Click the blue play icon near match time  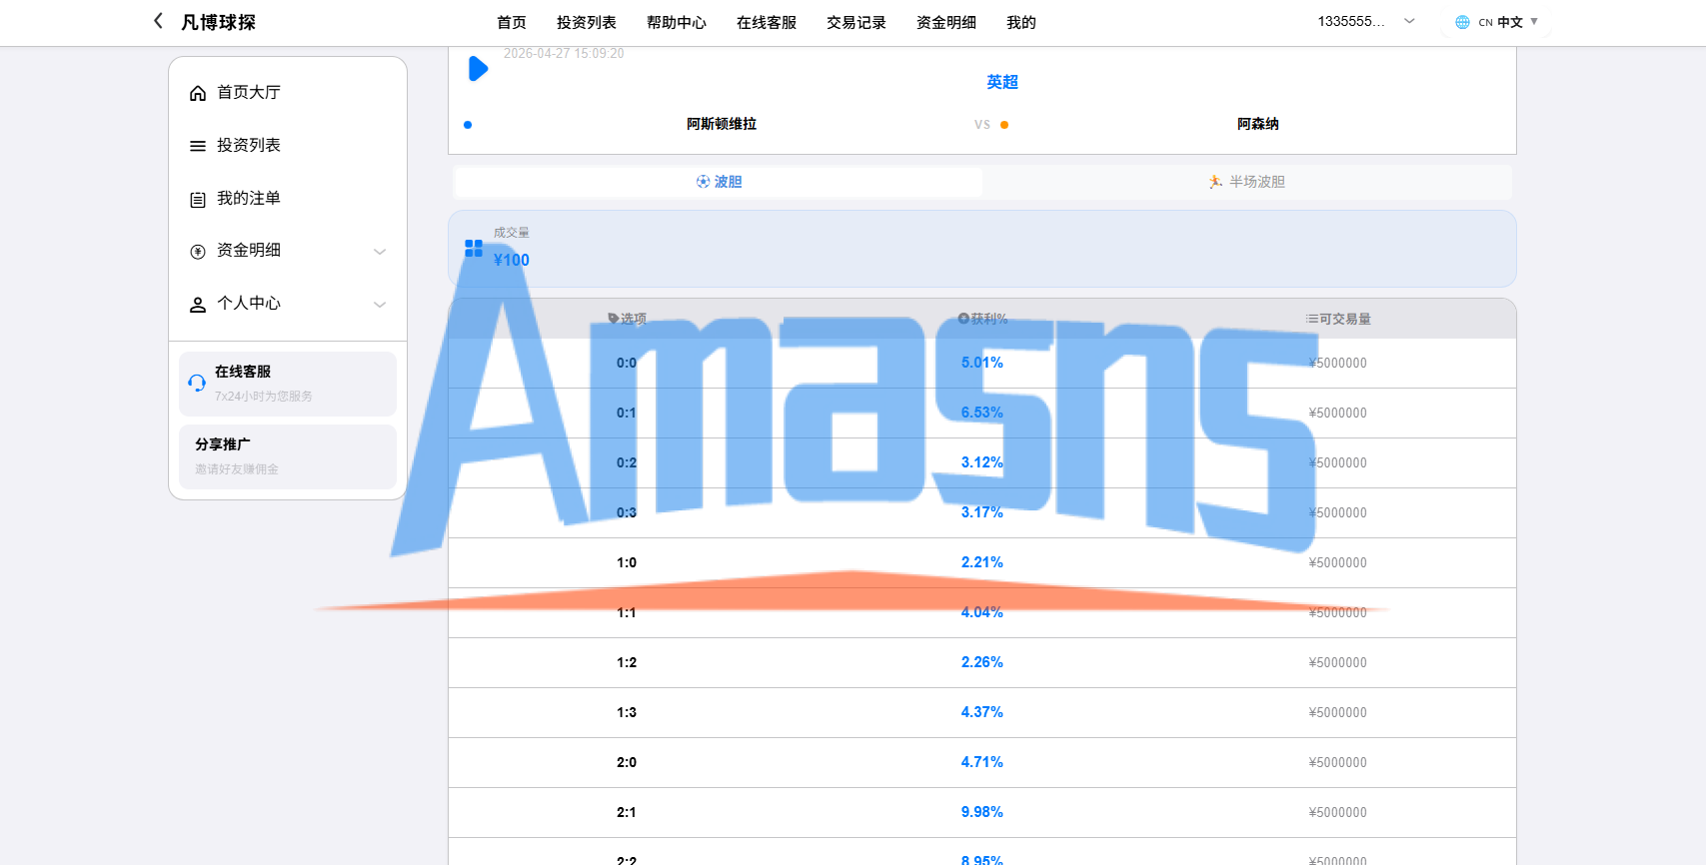click(x=479, y=69)
